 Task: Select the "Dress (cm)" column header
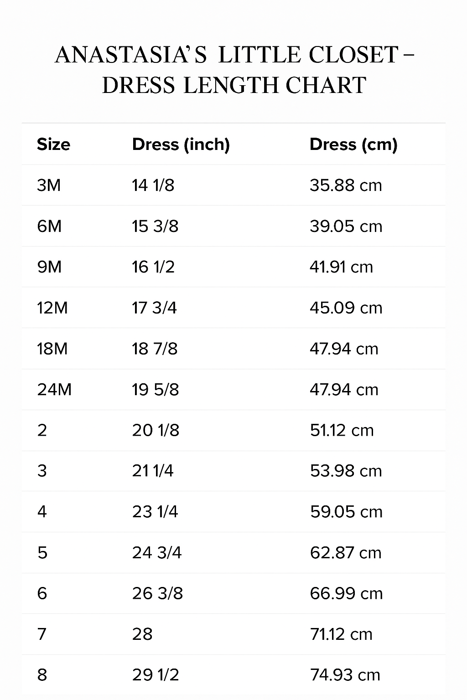(353, 144)
